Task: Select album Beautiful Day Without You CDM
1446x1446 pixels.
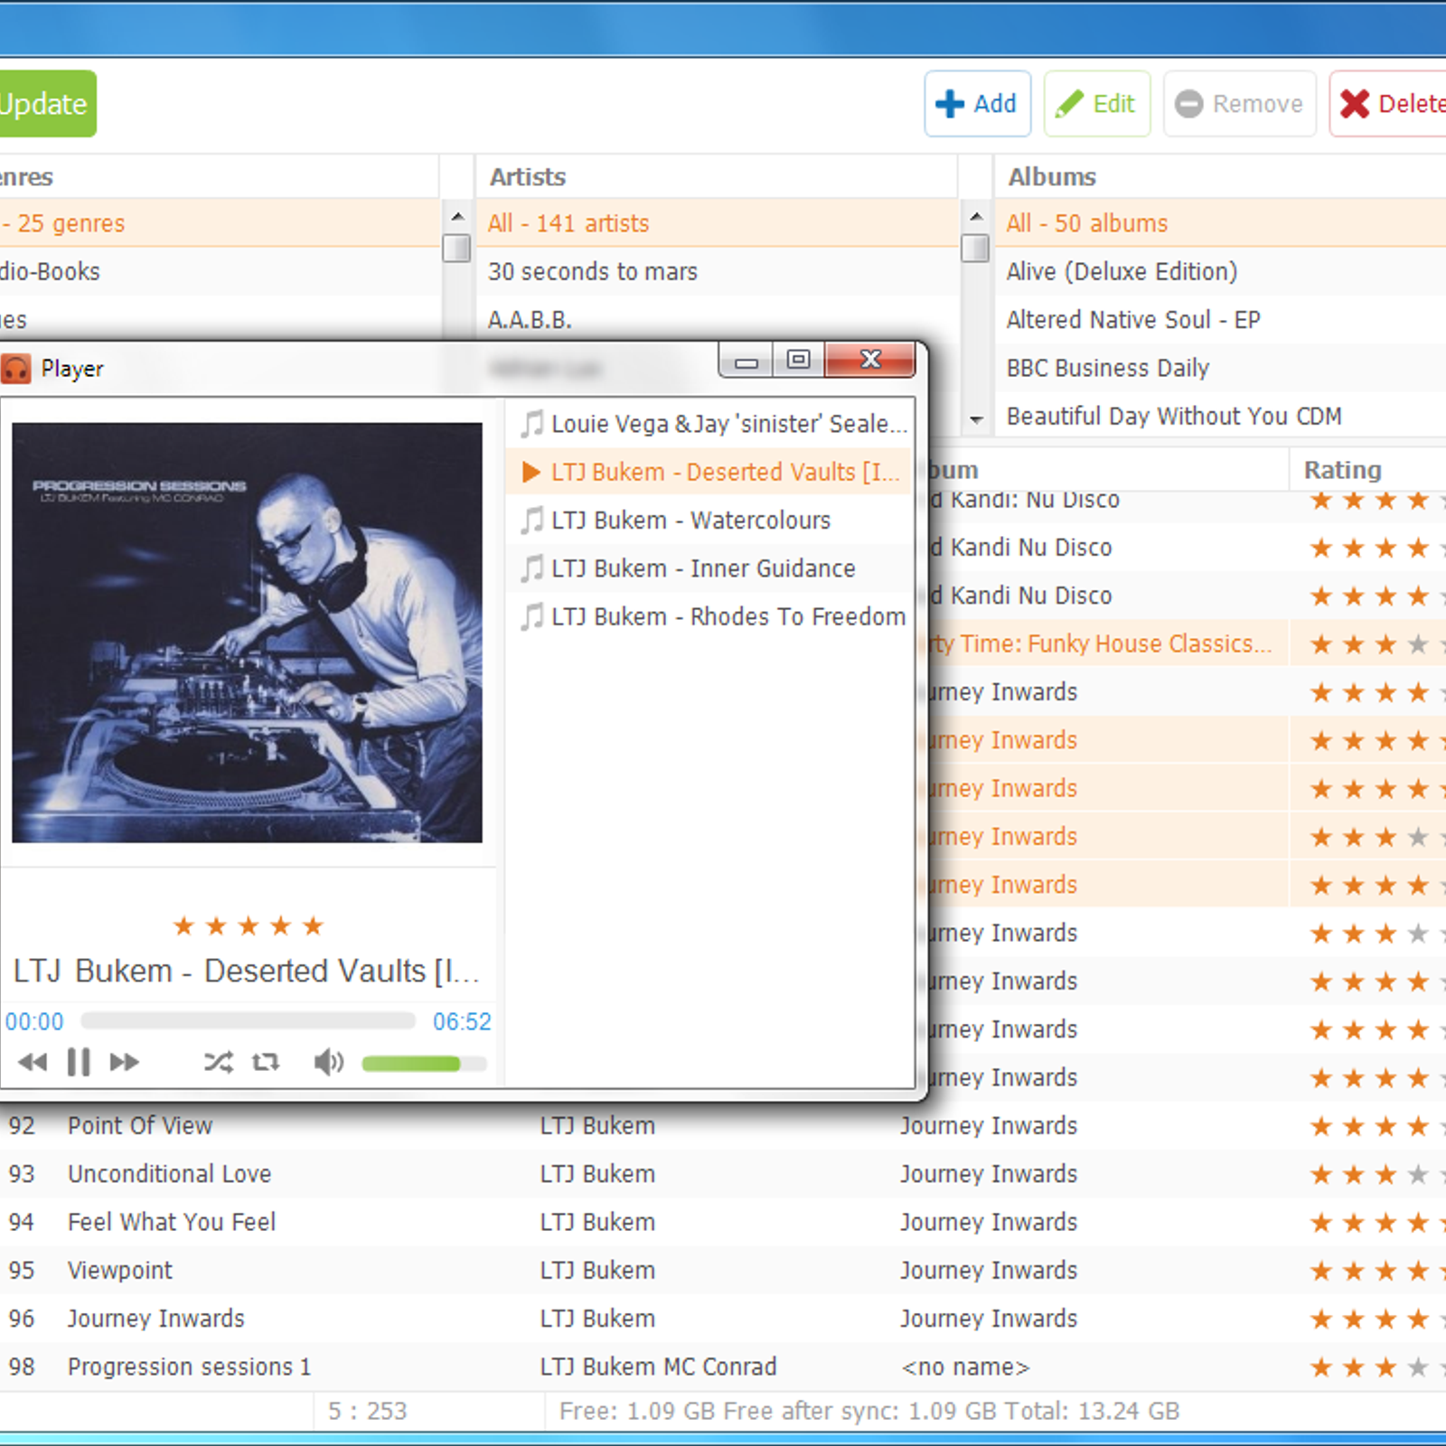Action: 1220,416
